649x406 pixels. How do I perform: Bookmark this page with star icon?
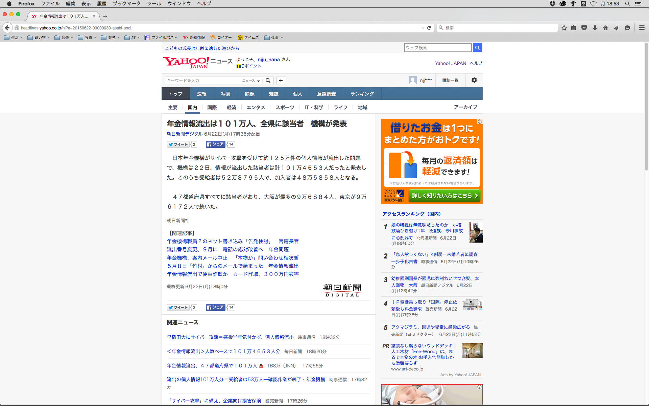564,28
